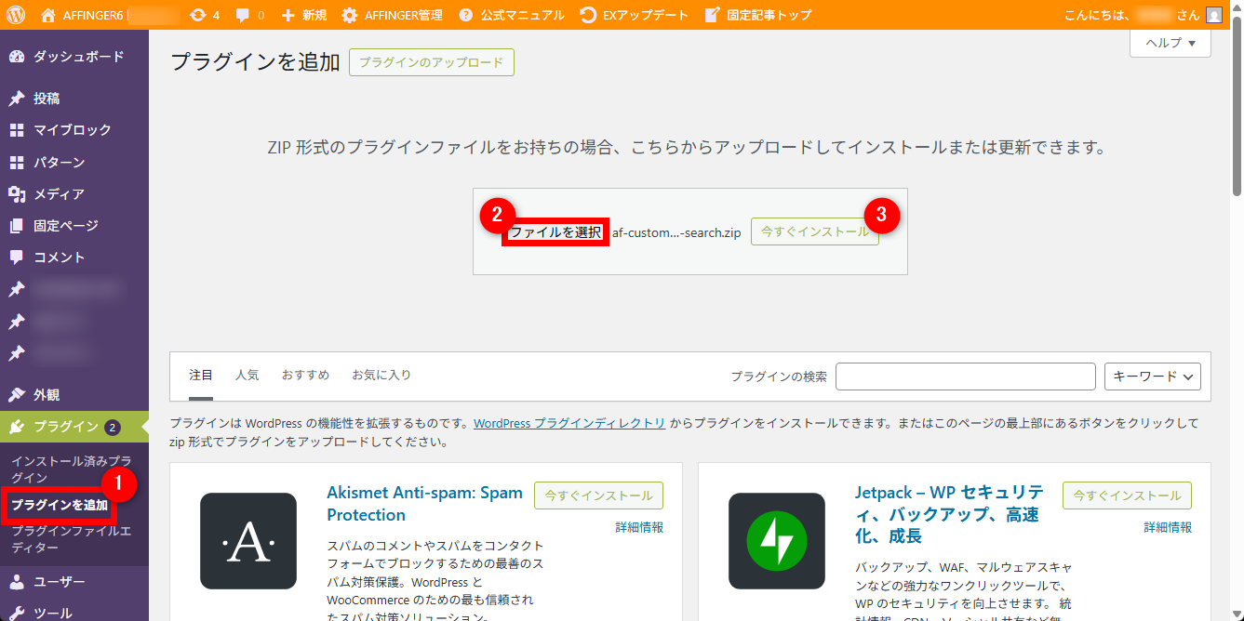This screenshot has width=1244, height=621.
Task: Open 公式マニュアル help icon
Action: 465,15
